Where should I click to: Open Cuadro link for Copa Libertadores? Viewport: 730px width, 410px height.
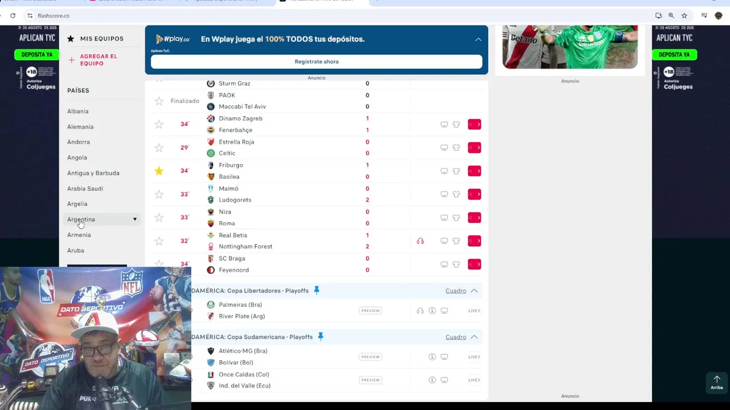[456, 290]
